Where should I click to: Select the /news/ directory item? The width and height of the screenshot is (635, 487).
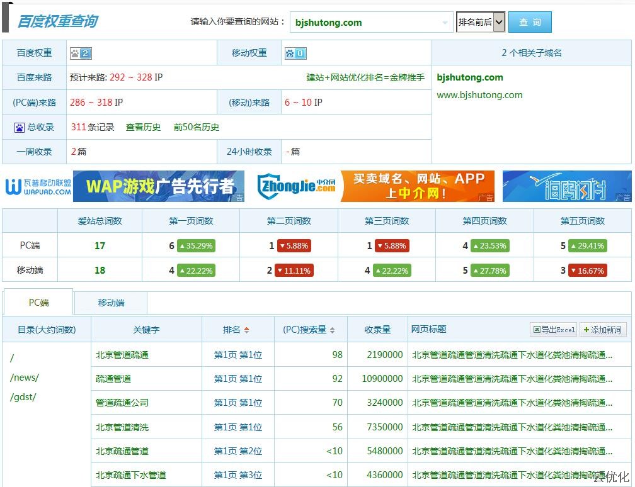(x=25, y=378)
